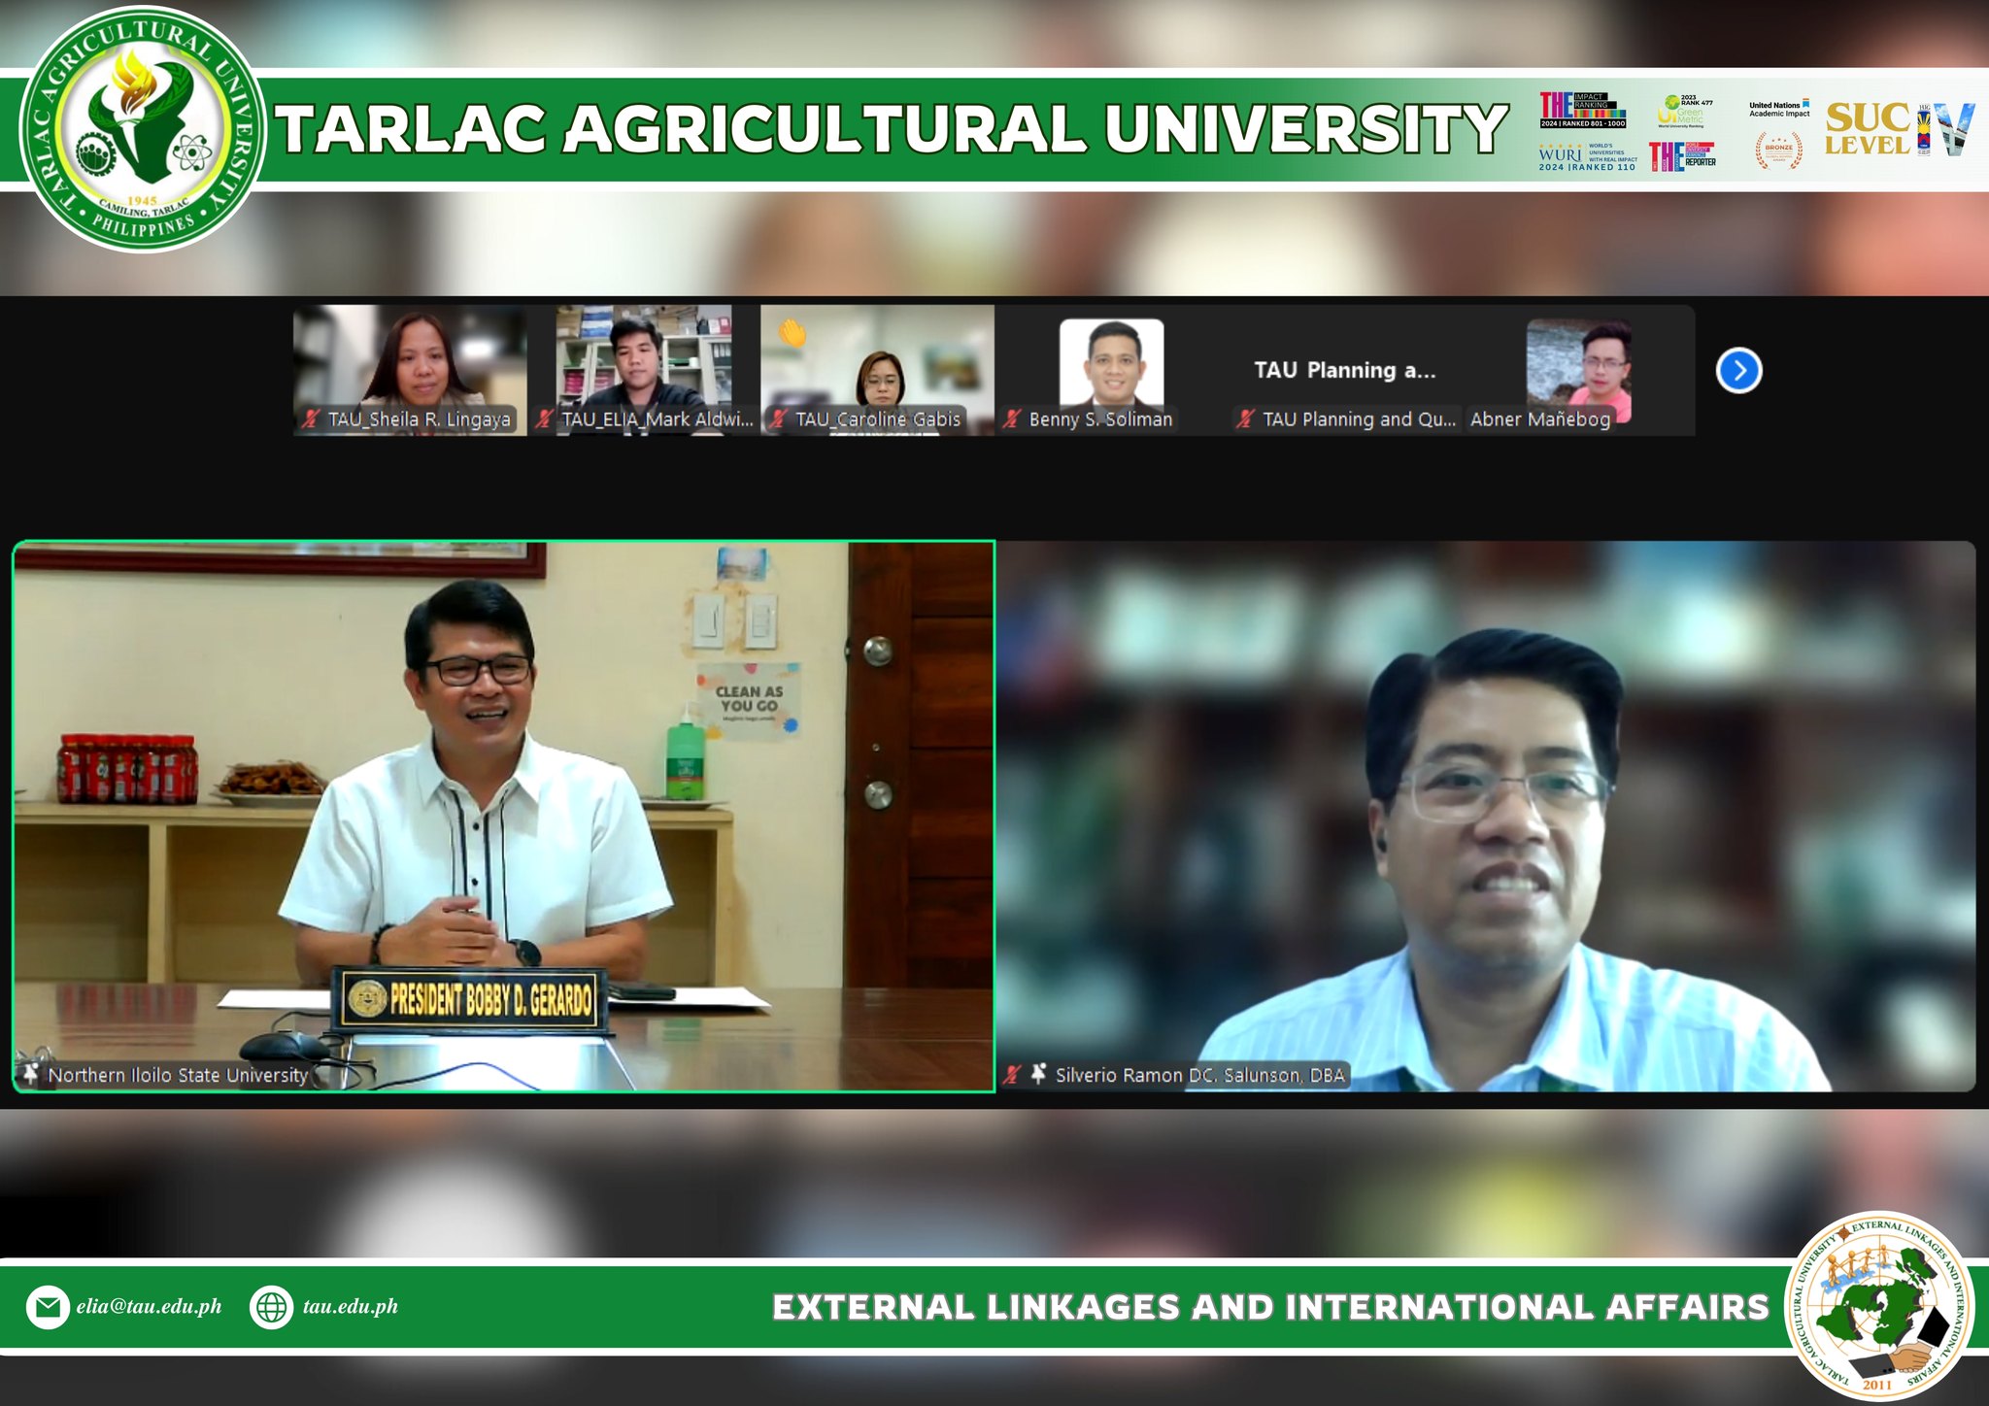Unmute the TAU_ELIA_Mark Aldwin participant
The height and width of the screenshot is (1406, 1989).
(544, 418)
